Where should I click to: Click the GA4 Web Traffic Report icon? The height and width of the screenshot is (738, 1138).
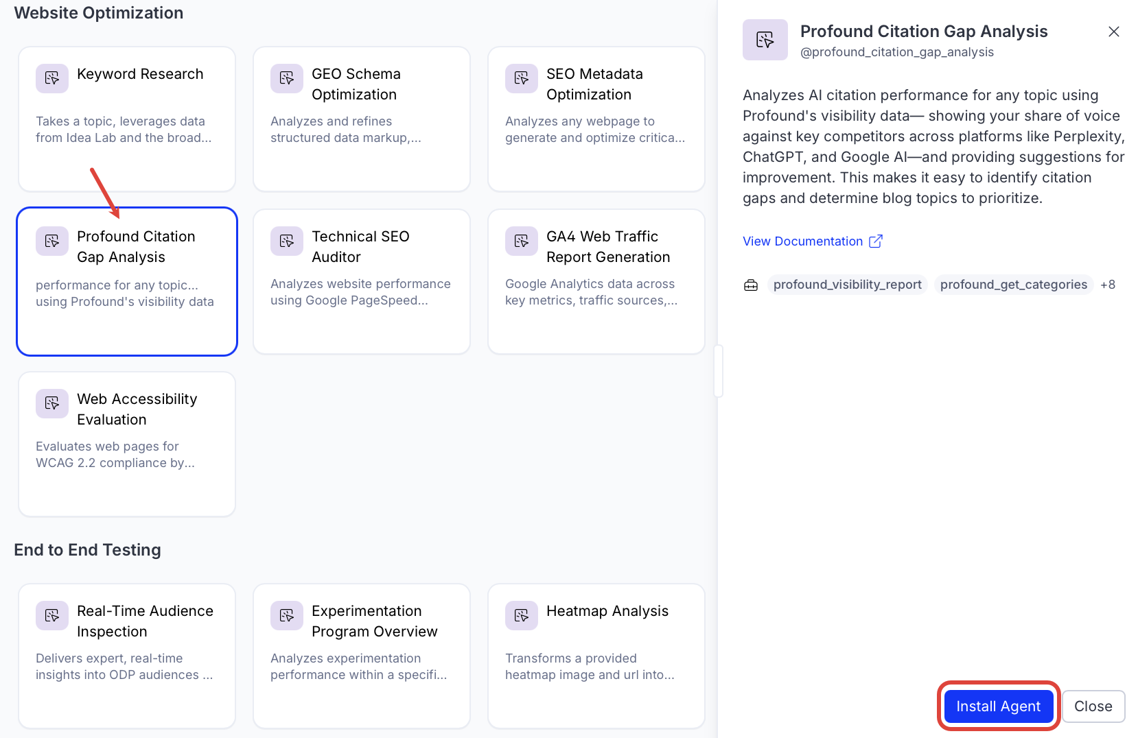[x=522, y=241]
